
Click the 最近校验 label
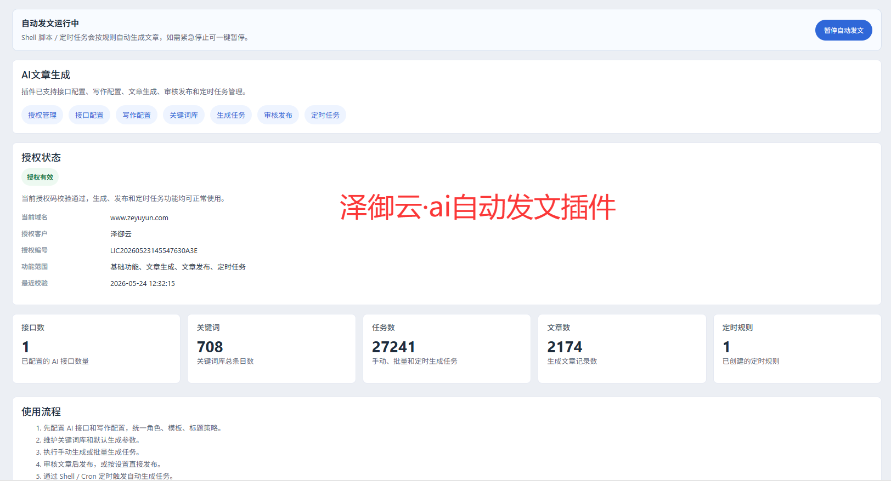pyautogui.click(x=35, y=283)
